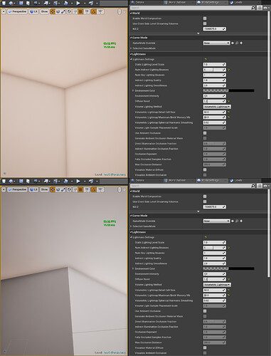
Task: Toggle Visualize Material Diffuse in lower panel
Action: click(x=205, y=347)
